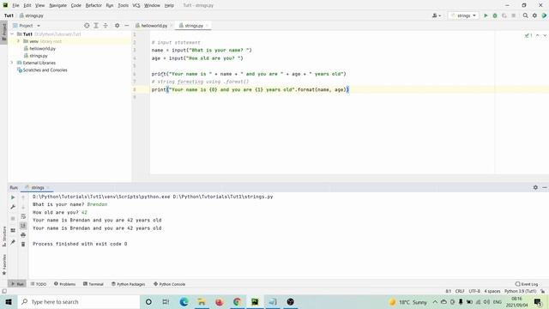Open Project panel options gear

click(x=117, y=26)
